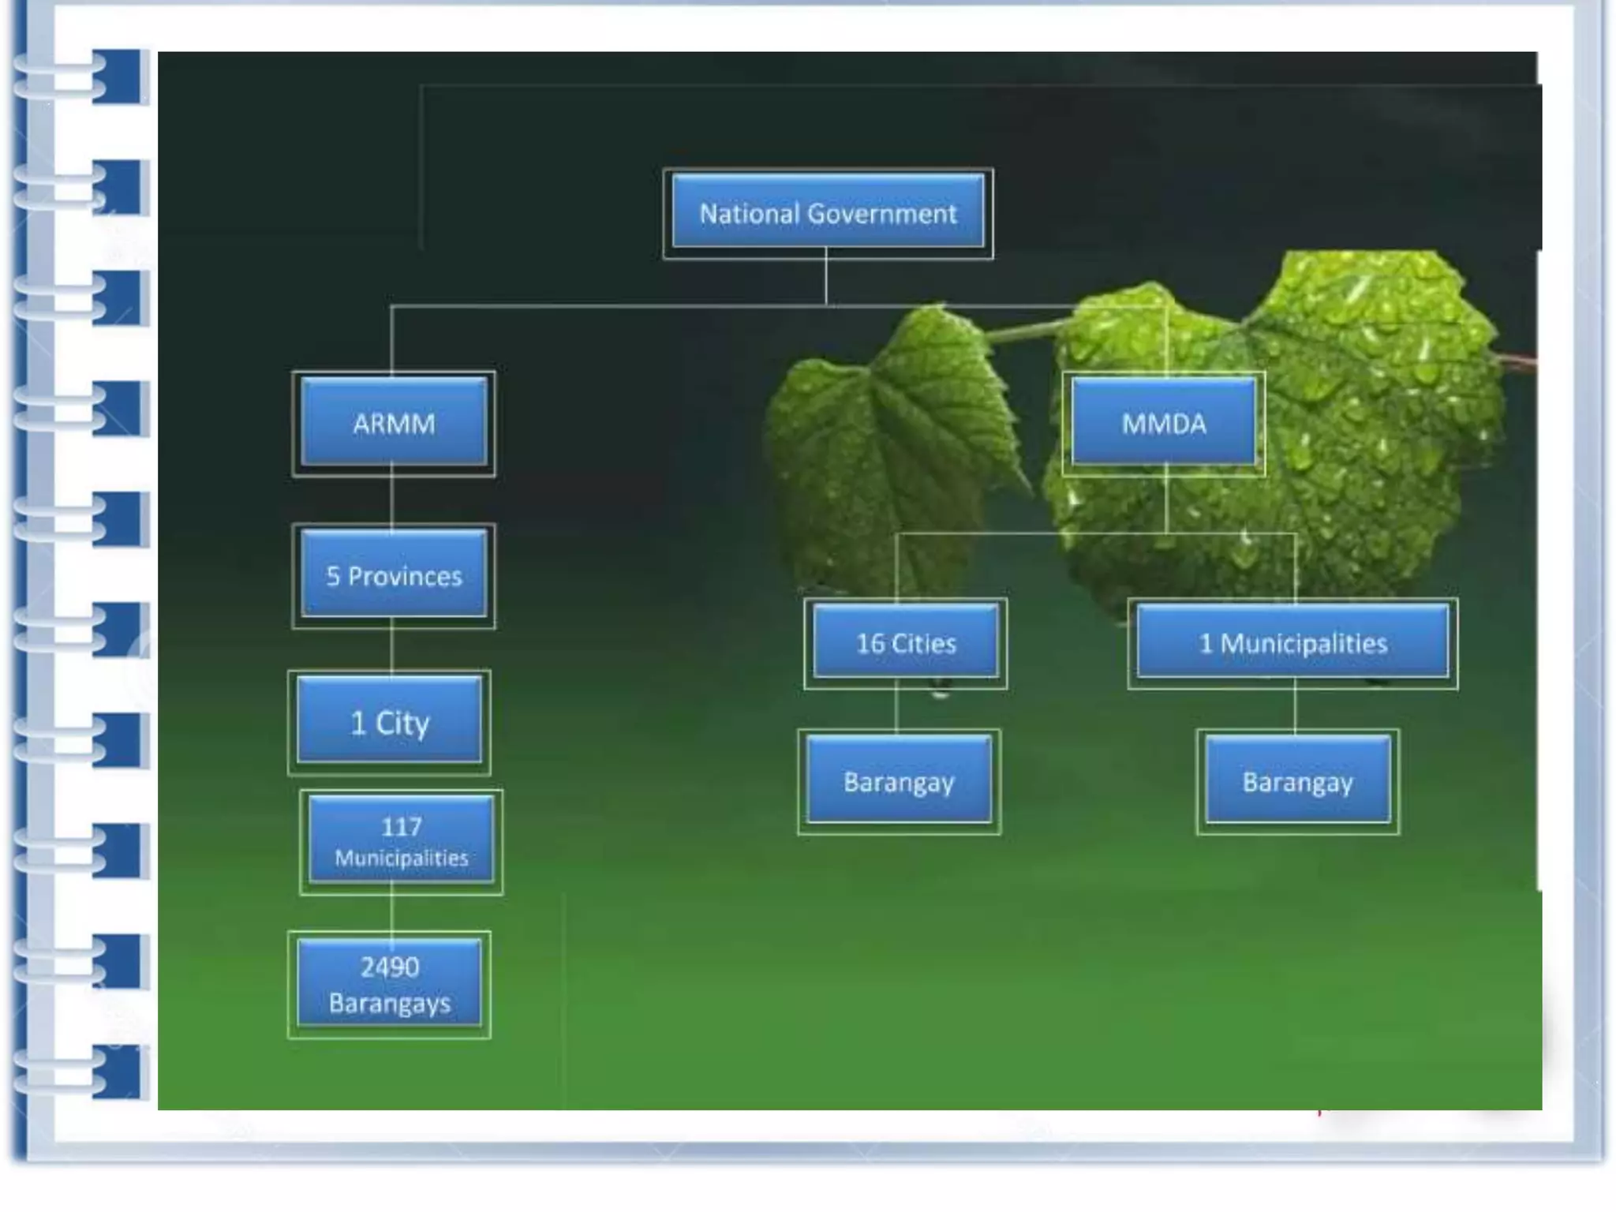
Task: Click the 1 Municipalities box
Action: pos(1292,643)
